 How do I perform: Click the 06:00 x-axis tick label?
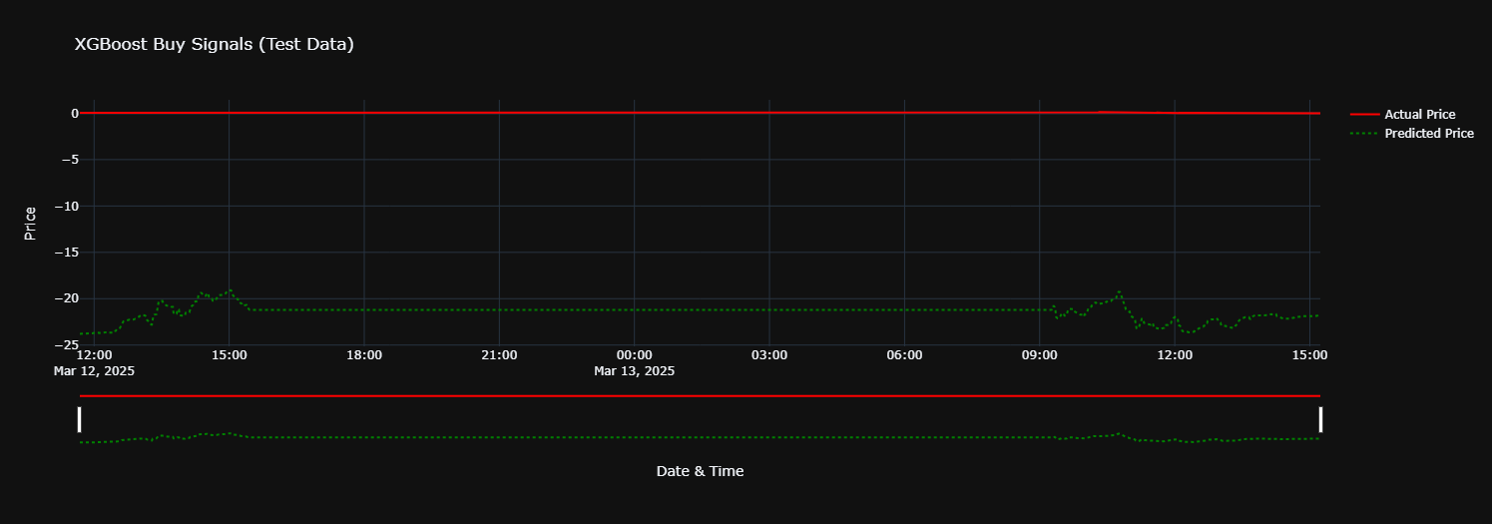[x=904, y=355]
